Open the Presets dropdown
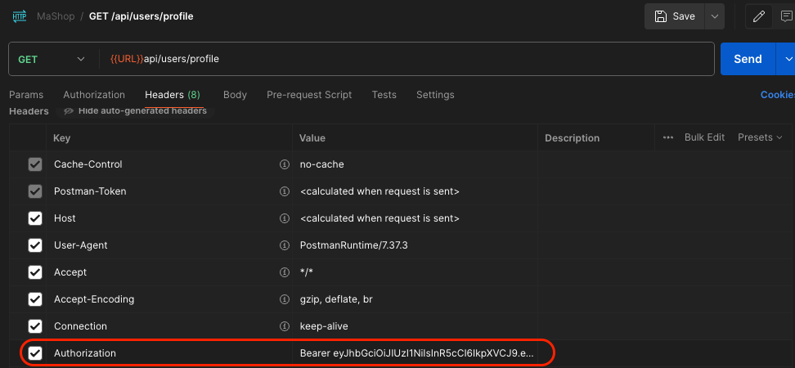Viewport: 795px width, 368px height. (x=760, y=137)
